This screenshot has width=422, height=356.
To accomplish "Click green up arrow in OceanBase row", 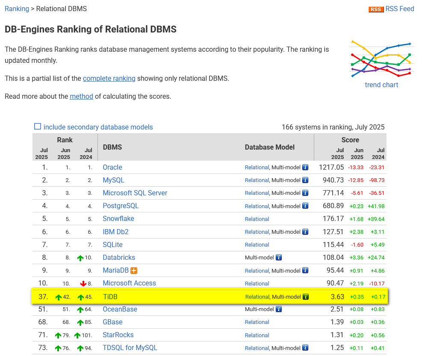I will (80, 310).
